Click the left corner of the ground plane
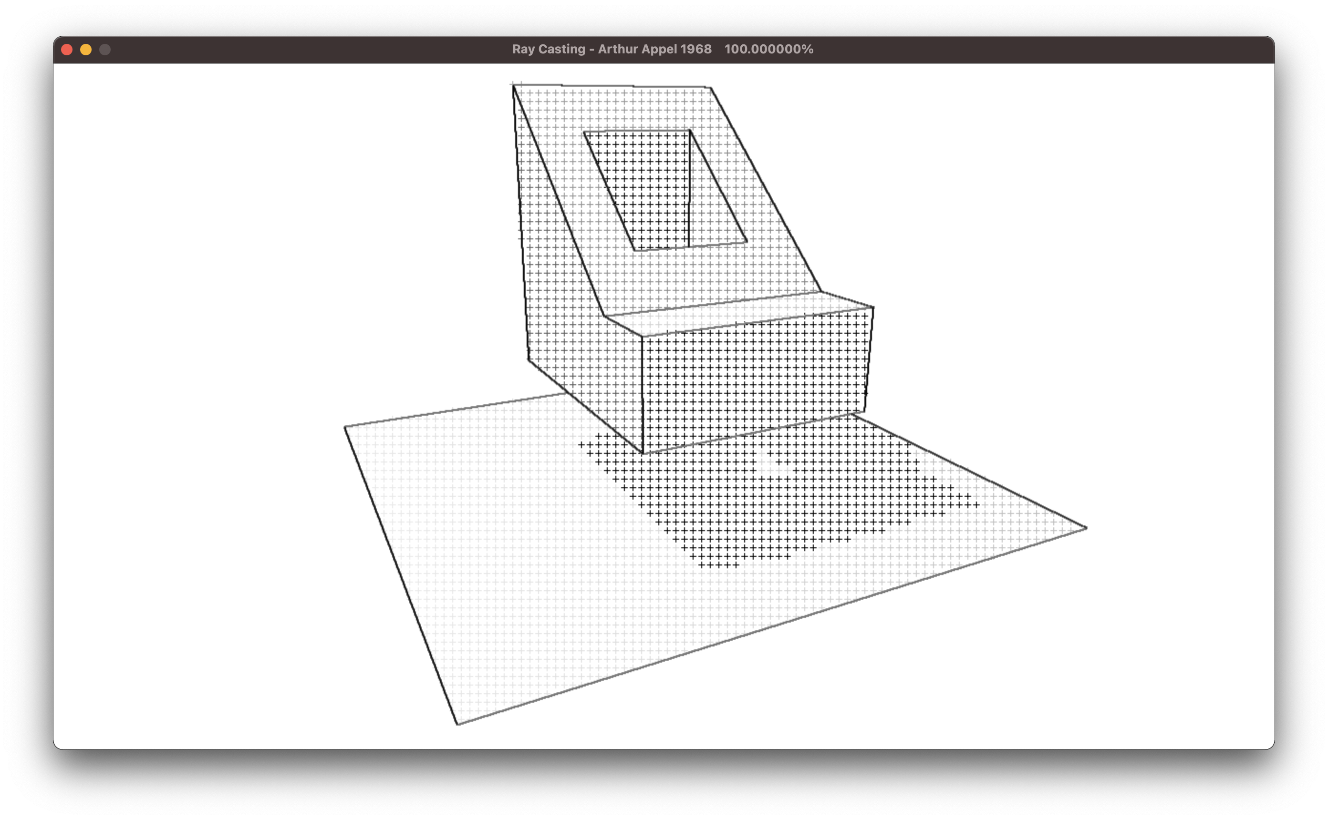 tap(345, 427)
